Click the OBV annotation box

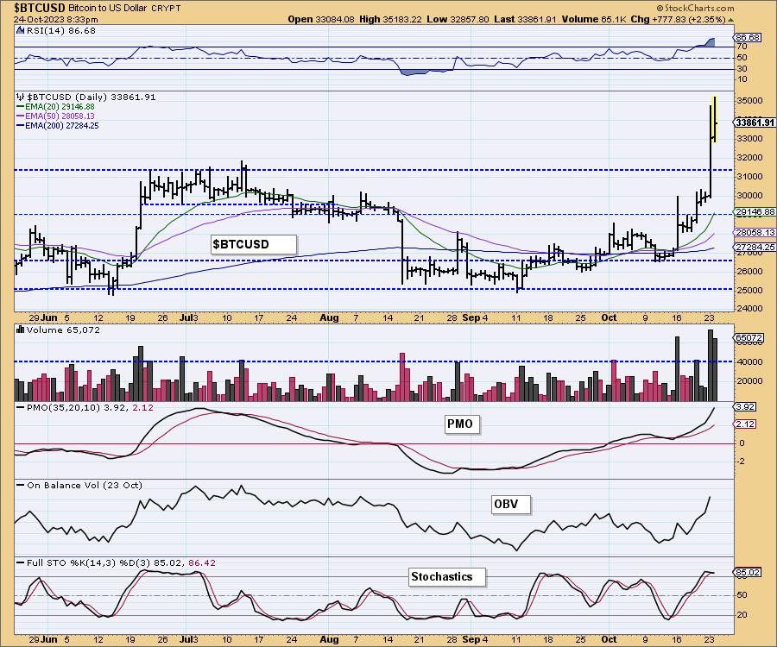511,505
